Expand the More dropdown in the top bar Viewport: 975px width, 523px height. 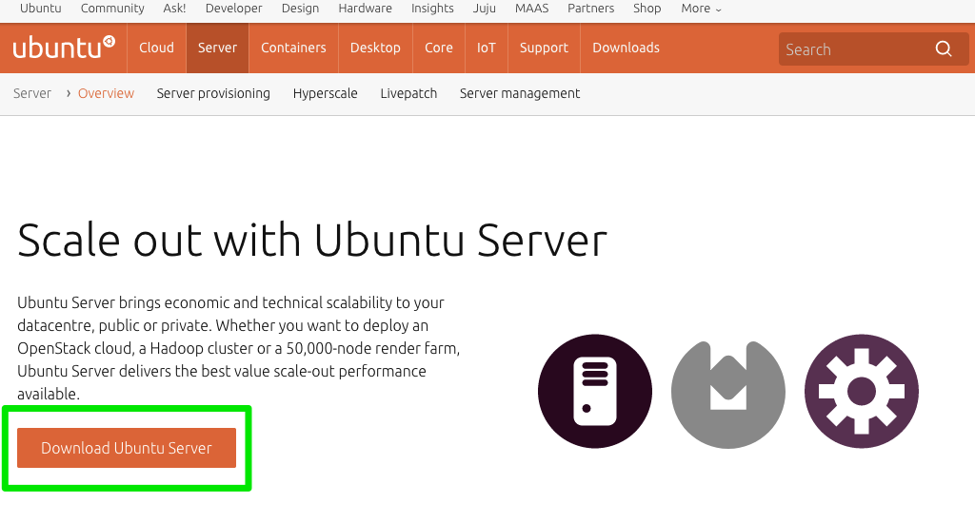(701, 9)
